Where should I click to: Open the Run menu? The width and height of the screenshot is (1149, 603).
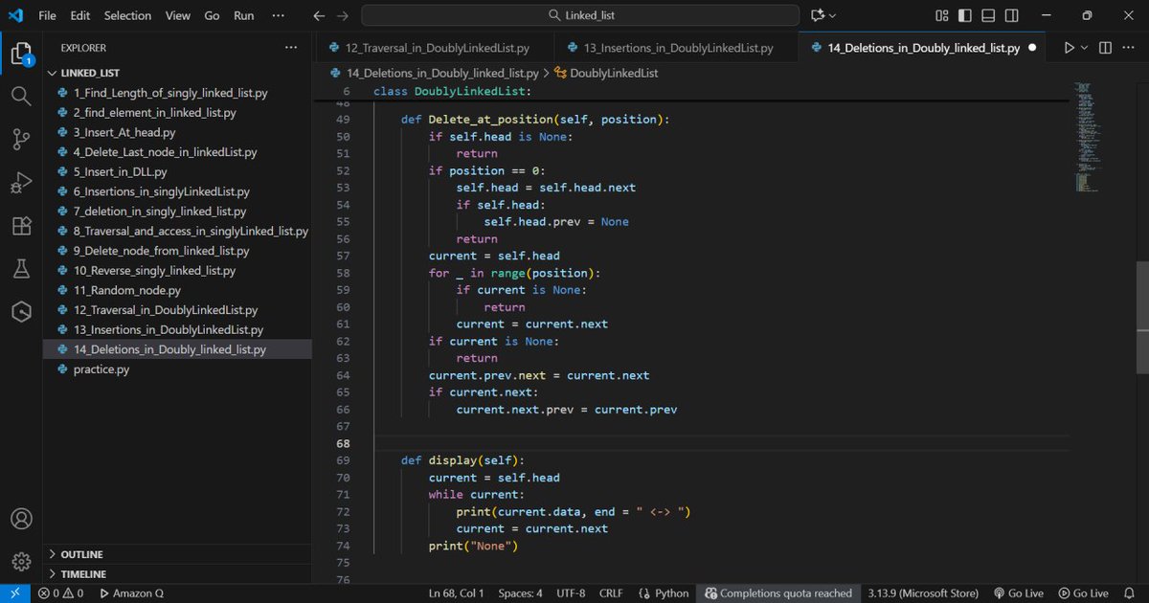point(243,14)
